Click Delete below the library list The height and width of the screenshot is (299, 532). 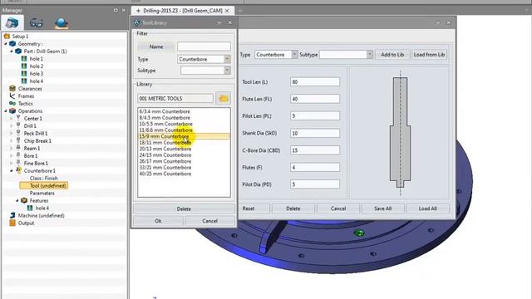pyautogui.click(x=184, y=208)
